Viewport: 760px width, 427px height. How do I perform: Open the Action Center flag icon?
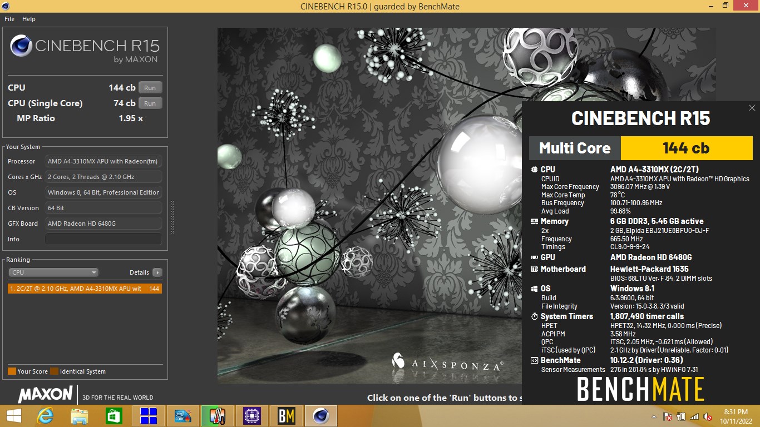coord(668,416)
